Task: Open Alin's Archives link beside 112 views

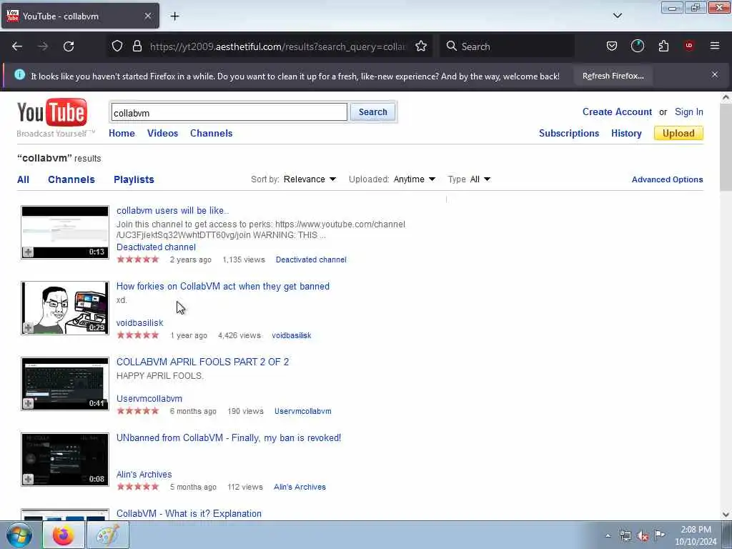Action: [x=300, y=487]
